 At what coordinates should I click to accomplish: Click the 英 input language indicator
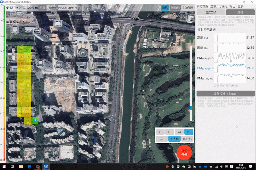(x=226, y=167)
